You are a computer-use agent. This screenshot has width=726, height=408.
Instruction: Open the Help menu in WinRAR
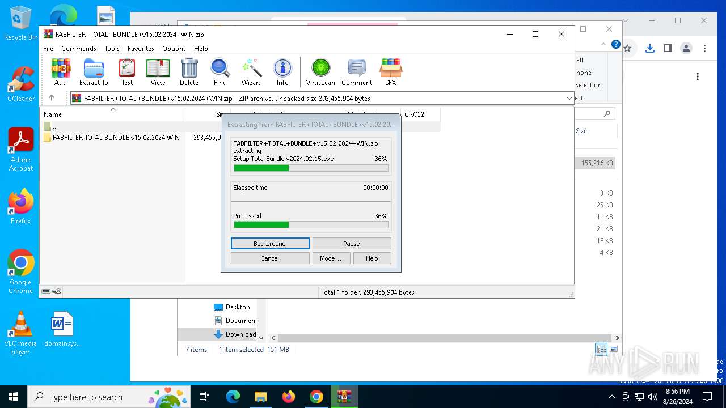click(201, 49)
